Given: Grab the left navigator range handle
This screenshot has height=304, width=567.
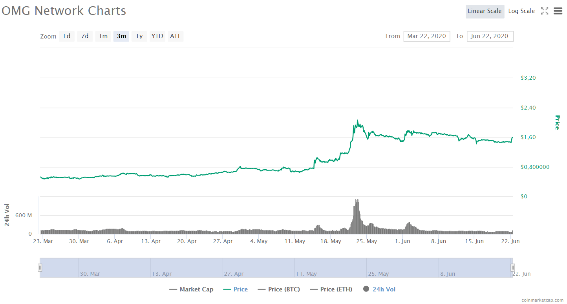Looking at the screenshot, I should 40,268.
